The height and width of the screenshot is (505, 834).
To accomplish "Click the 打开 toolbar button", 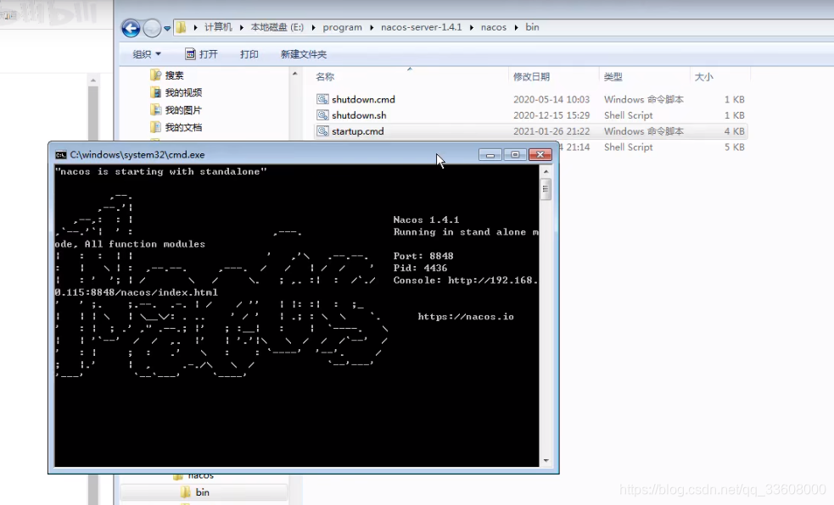I will [202, 54].
